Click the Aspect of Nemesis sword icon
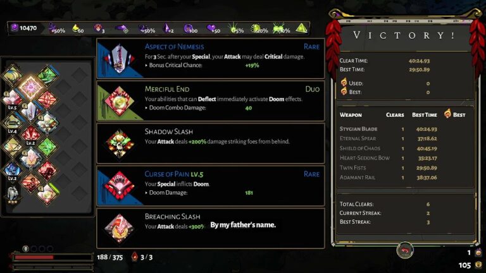 click(120, 58)
